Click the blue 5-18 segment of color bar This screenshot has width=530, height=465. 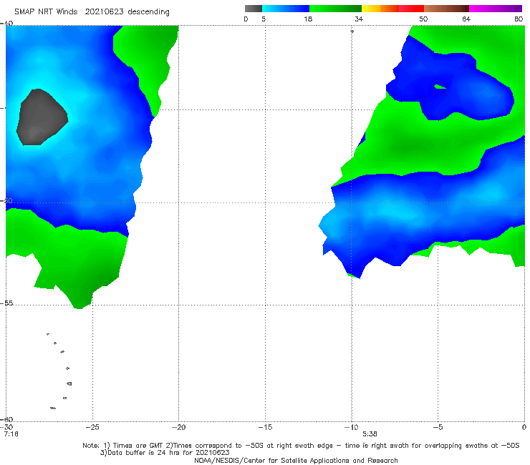286,9
